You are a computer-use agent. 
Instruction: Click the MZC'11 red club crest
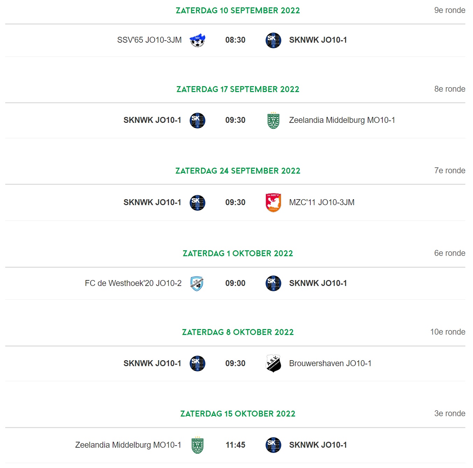point(273,203)
